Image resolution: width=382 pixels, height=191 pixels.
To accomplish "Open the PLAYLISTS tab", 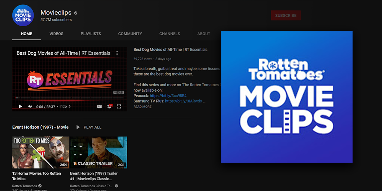I will coord(91,34).
